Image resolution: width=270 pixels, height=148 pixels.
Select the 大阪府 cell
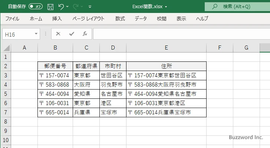[x=86, y=85]
